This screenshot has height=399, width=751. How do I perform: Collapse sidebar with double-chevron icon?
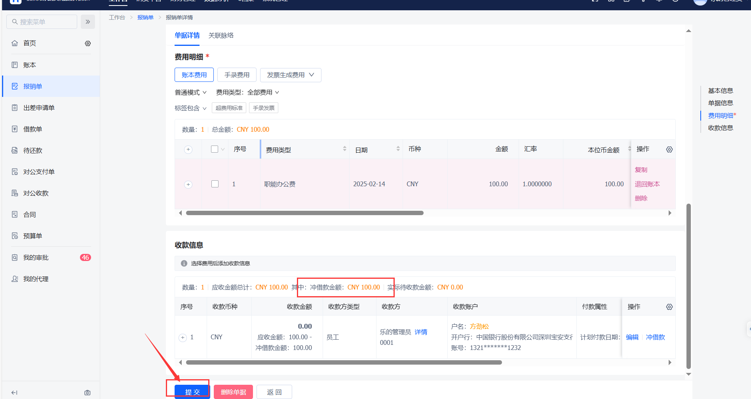(88, 22)
